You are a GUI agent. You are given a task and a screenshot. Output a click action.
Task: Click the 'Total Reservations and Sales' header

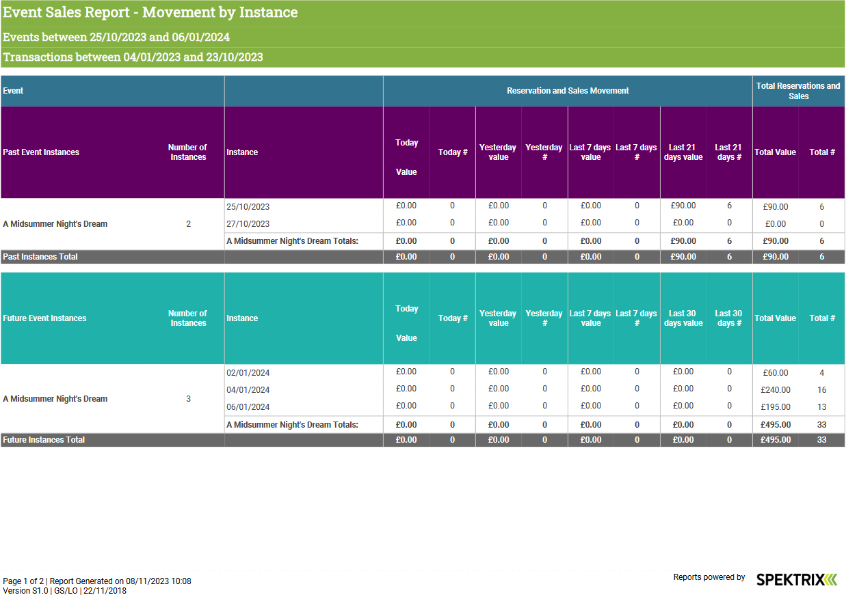pyautogui.click(x=798, y=91)
